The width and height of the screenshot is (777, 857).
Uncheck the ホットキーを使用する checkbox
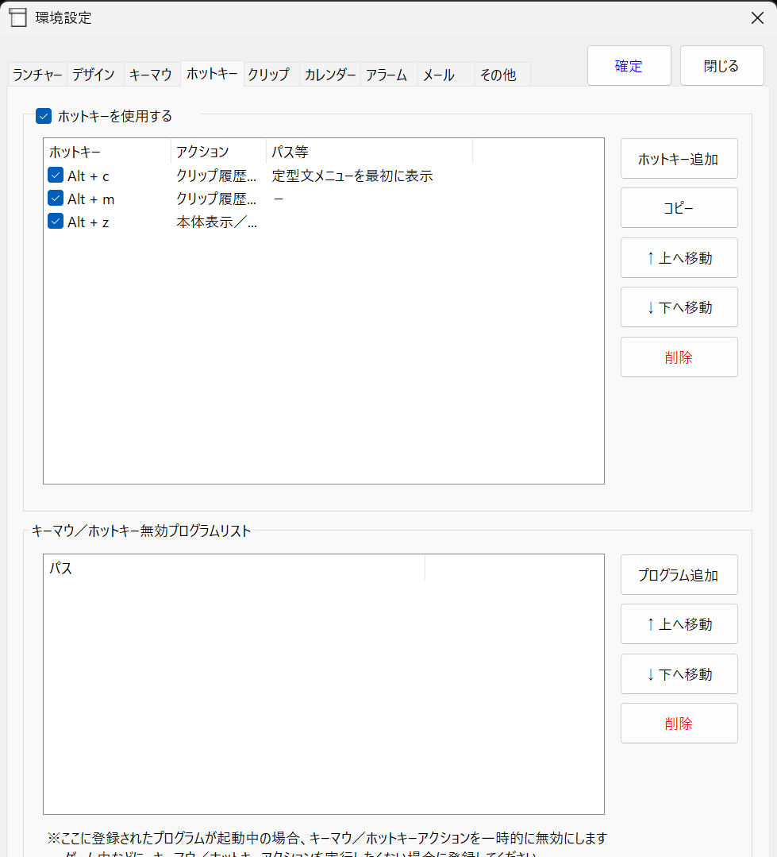pos(44,117)
